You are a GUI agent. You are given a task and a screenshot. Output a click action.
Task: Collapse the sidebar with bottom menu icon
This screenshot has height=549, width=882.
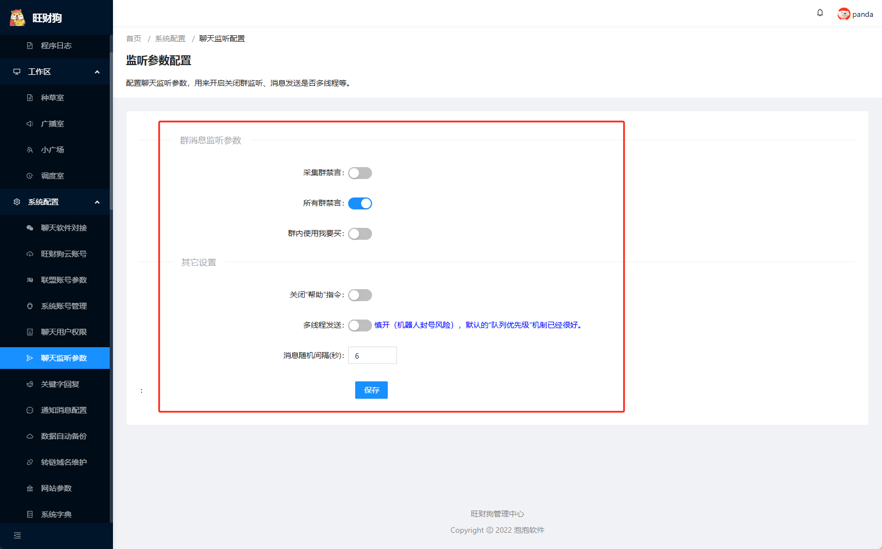pyautogui.click(x=17, y=535)
